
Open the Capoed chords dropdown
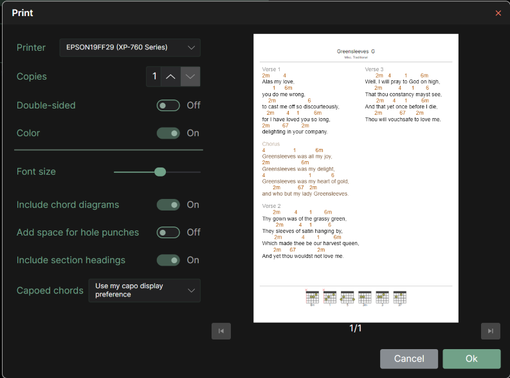click(x=145, y=290)
